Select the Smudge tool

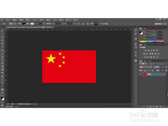pos(2,70)
